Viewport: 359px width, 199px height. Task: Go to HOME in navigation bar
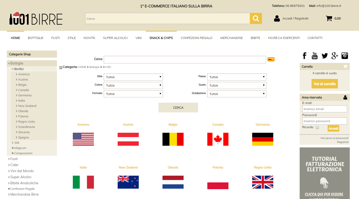pyautogui.click(x=15, y=38)
